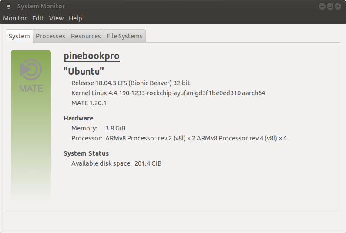Image resolution: width=346 pixels, height=233 pixels.
Task: Switch to the Resources tab
Action: click(86, 36)
